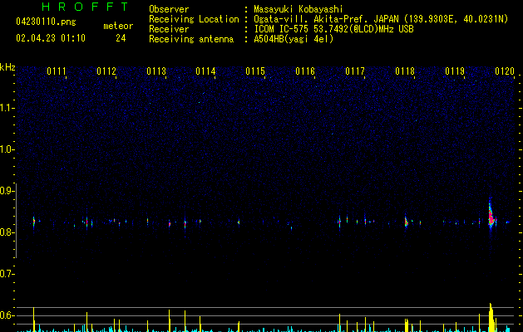The image size is (523, 332).
Task: Click the HROFFT title text
Action: pyautogui.click(x=85, y=7)
